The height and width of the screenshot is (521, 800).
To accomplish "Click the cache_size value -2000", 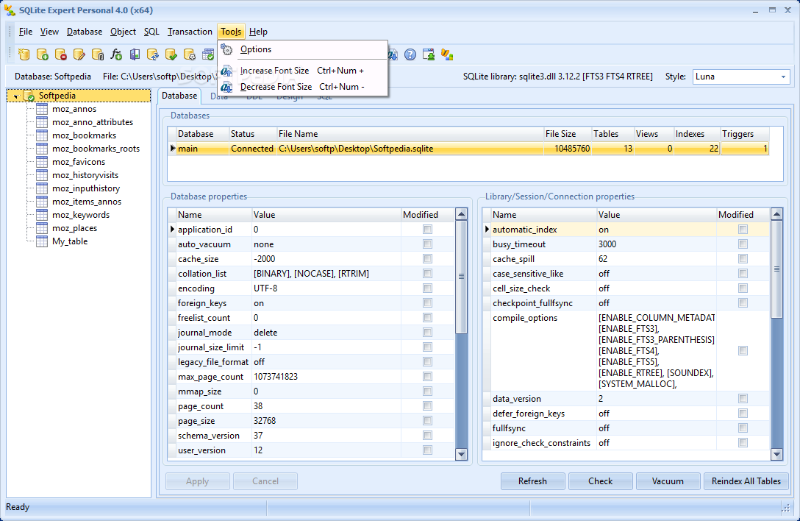I will 264,259.
